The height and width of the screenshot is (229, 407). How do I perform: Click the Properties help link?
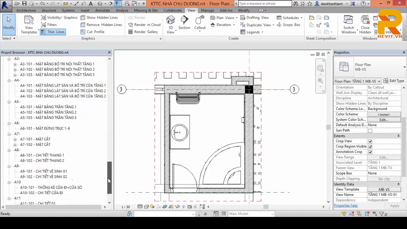pos(346,206)
